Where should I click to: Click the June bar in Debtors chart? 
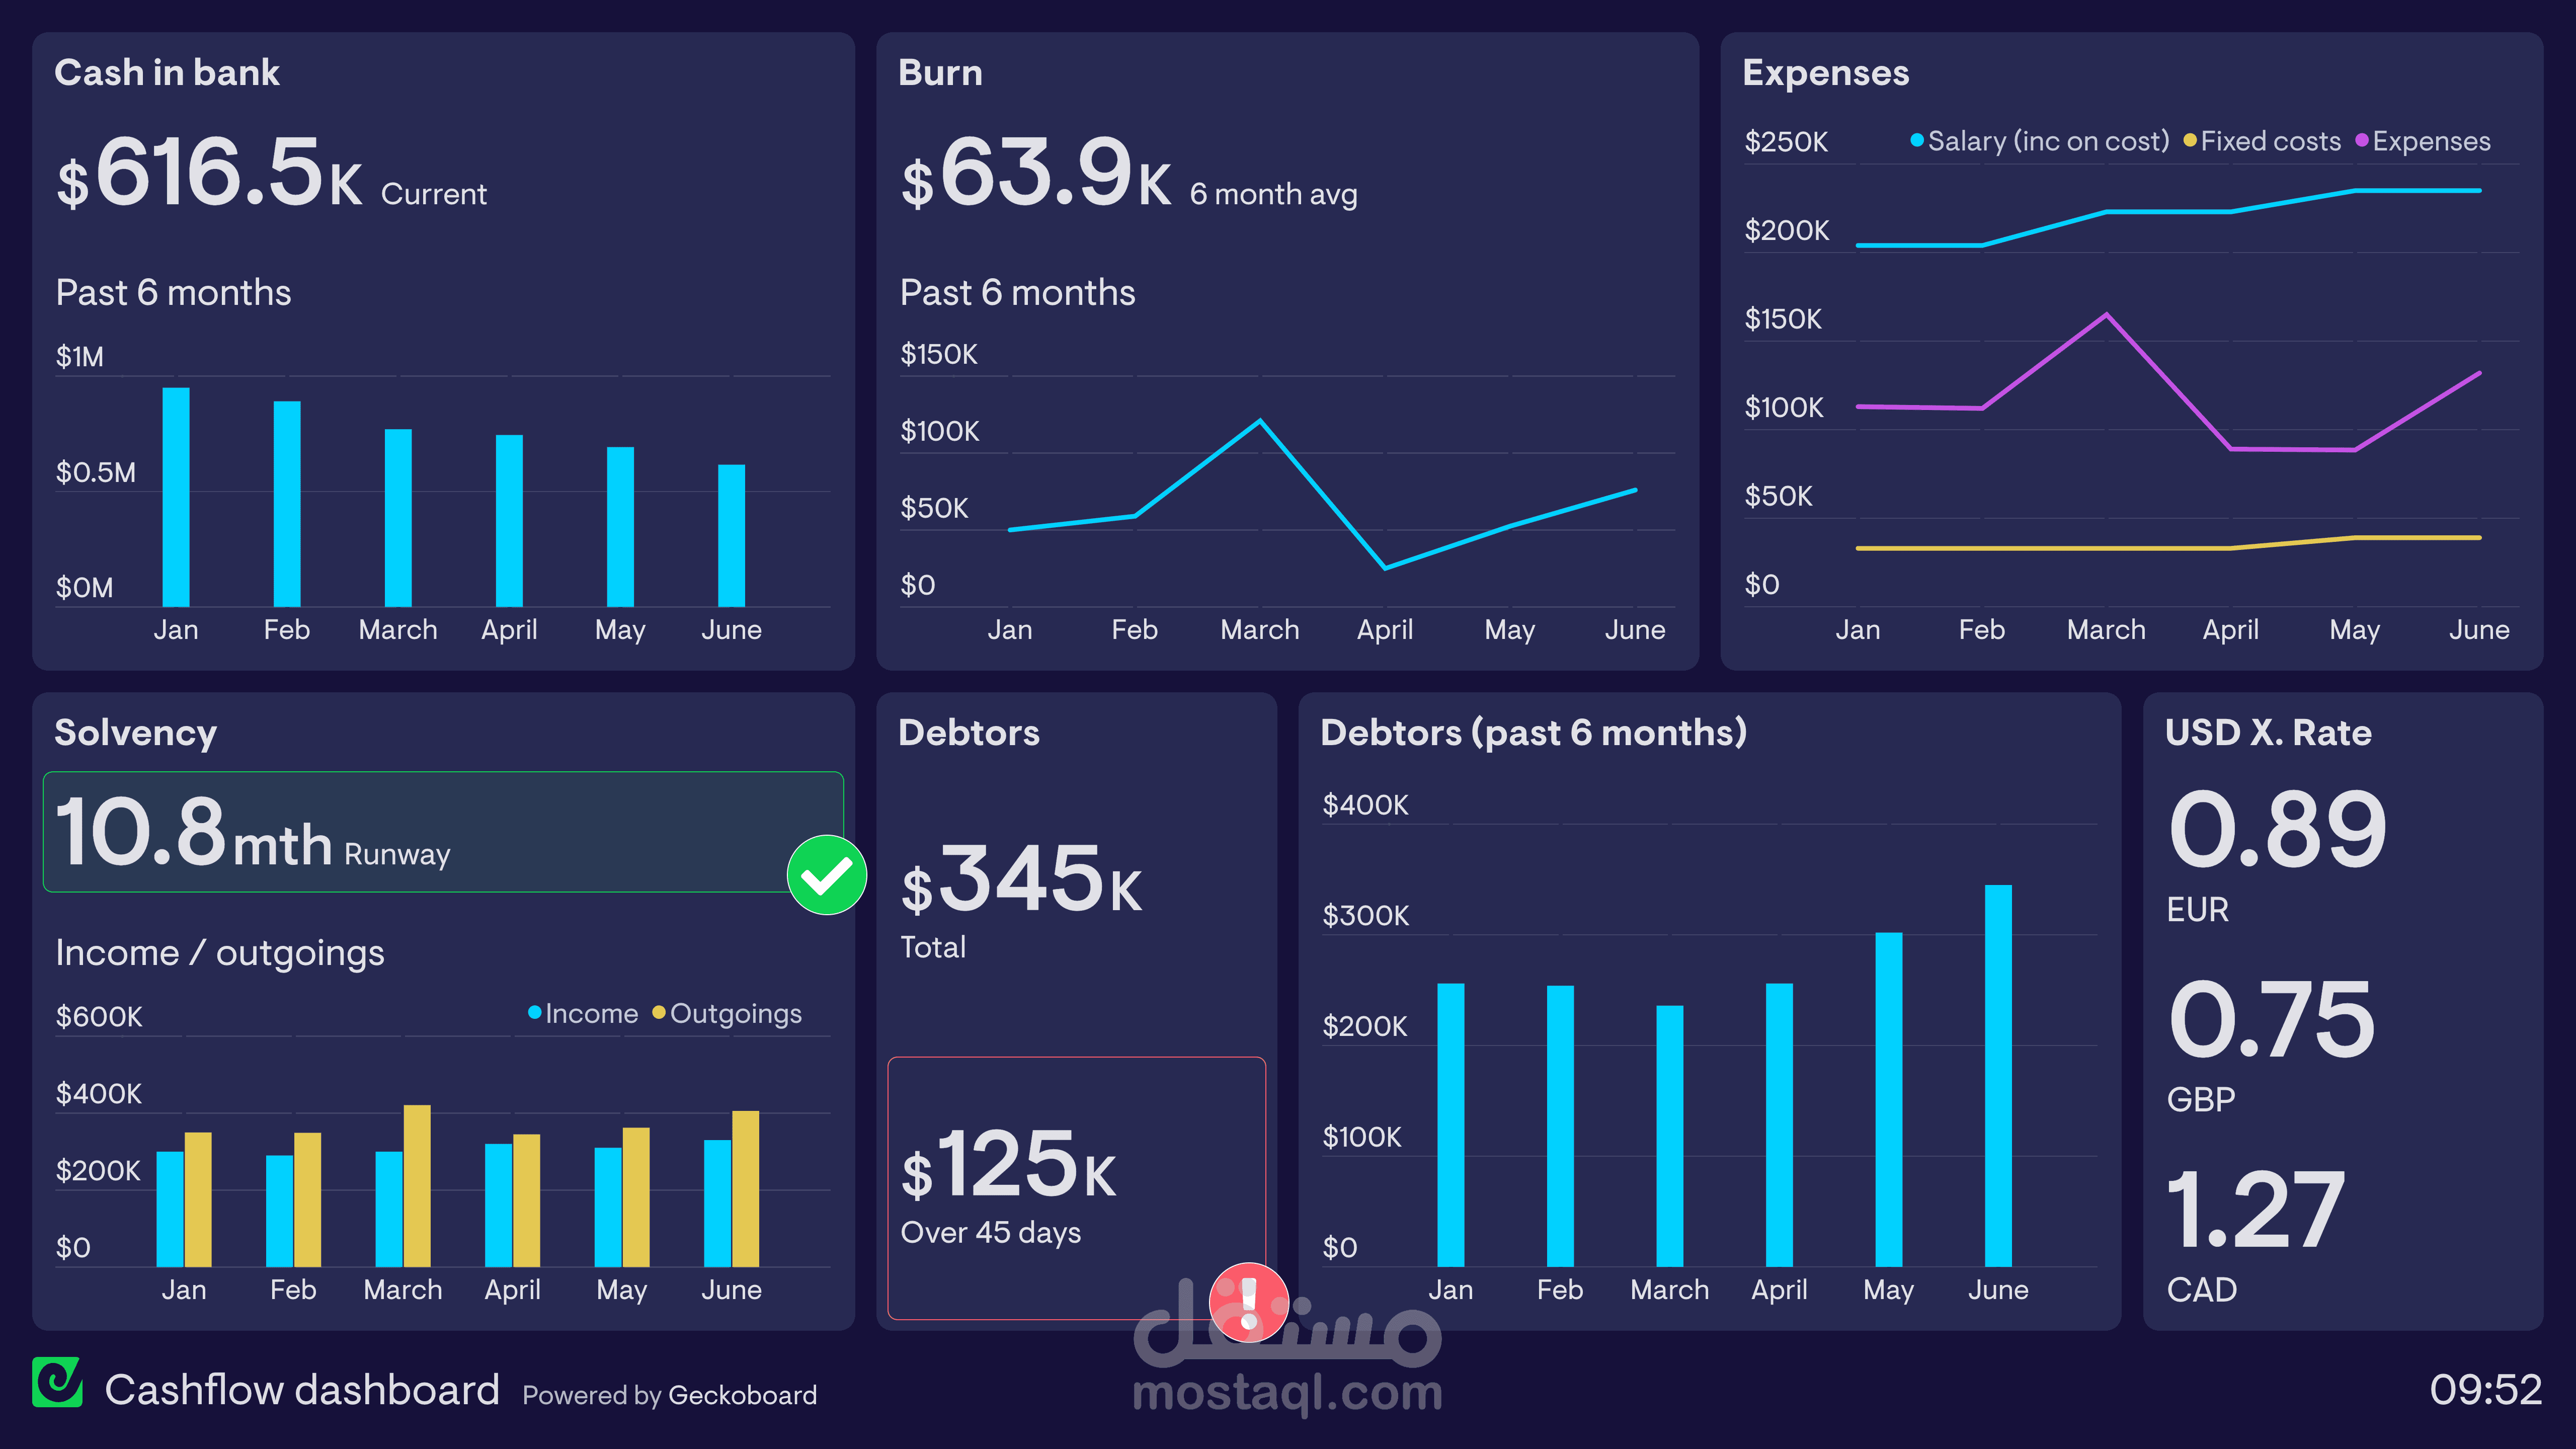pyautogui.click(x=1998, y=1075)
